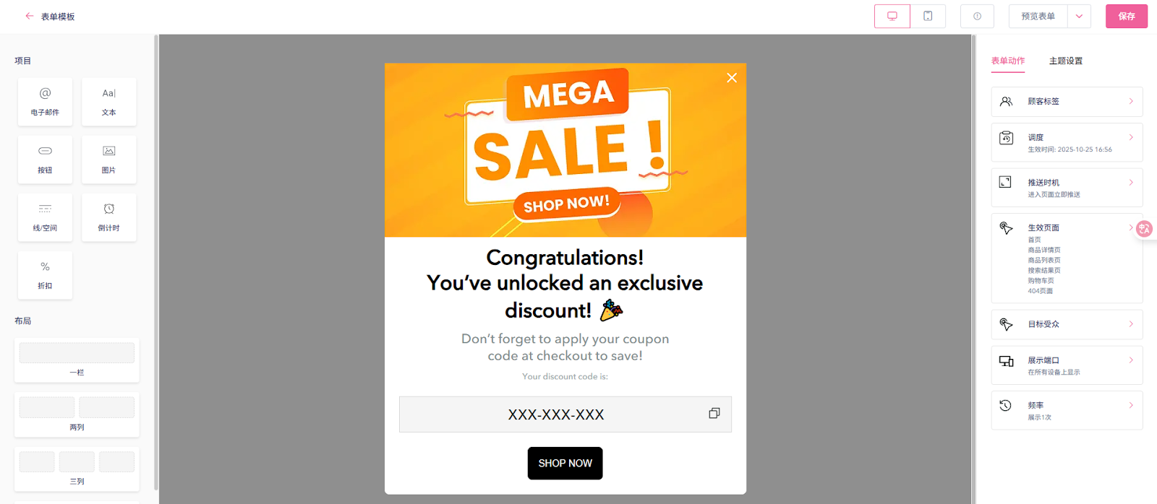Viewport: 1157px width, 504px height.
Task: Switch to mobile preview mode
Action: coord(928,16)
